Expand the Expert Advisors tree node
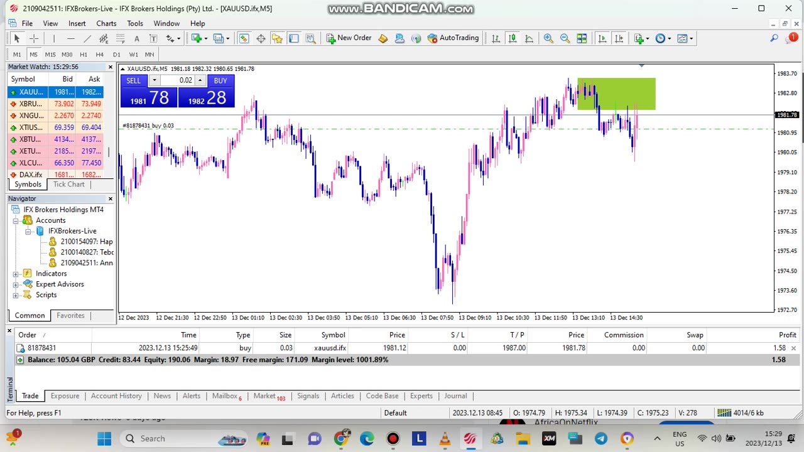The width and height of the screenshot is (804, 452). tap(16, 284)
